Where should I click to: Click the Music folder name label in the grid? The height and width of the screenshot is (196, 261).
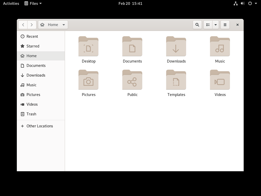(x=220, y=61)
